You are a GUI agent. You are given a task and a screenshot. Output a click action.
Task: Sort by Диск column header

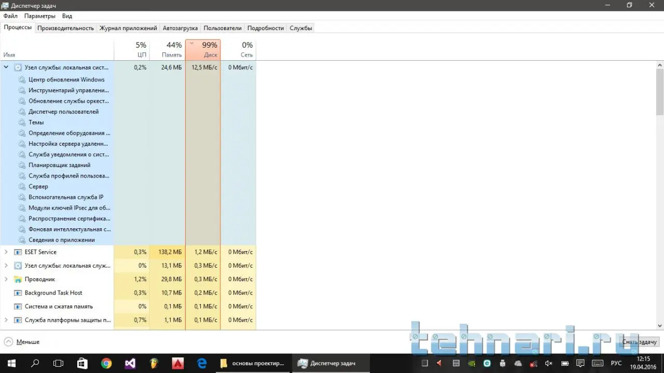click(x=203, y=50)
